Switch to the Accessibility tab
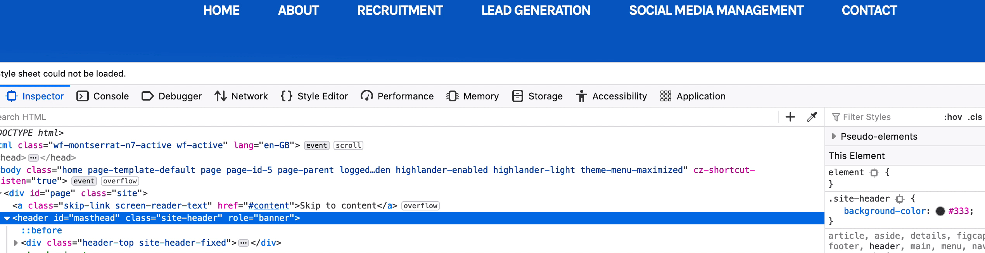Viewport: 985px width, 253px height. [x=619, y=96]
